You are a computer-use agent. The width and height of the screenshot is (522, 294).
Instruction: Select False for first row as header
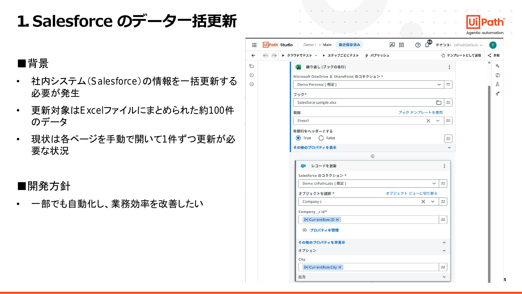(x=321, y=138)
